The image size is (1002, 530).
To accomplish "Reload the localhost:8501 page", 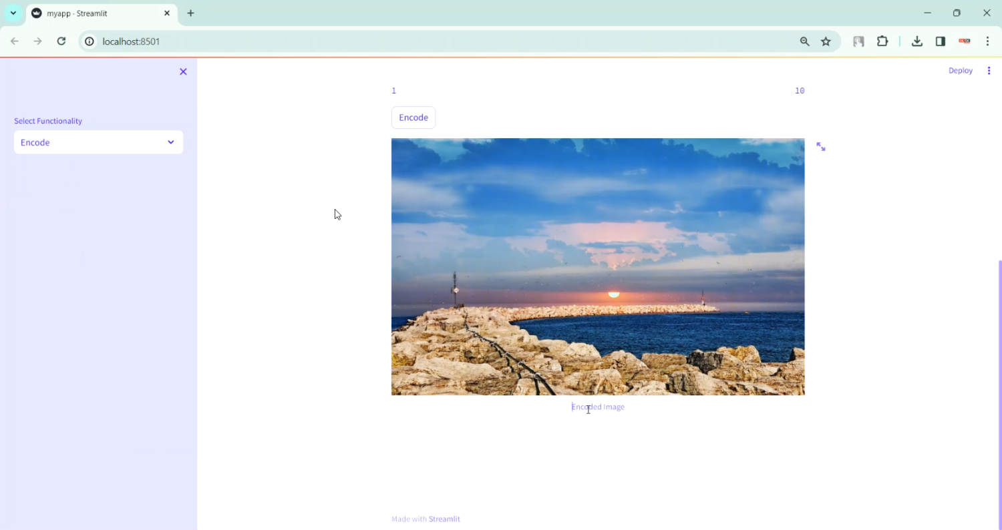I will [x=61, y=41].
